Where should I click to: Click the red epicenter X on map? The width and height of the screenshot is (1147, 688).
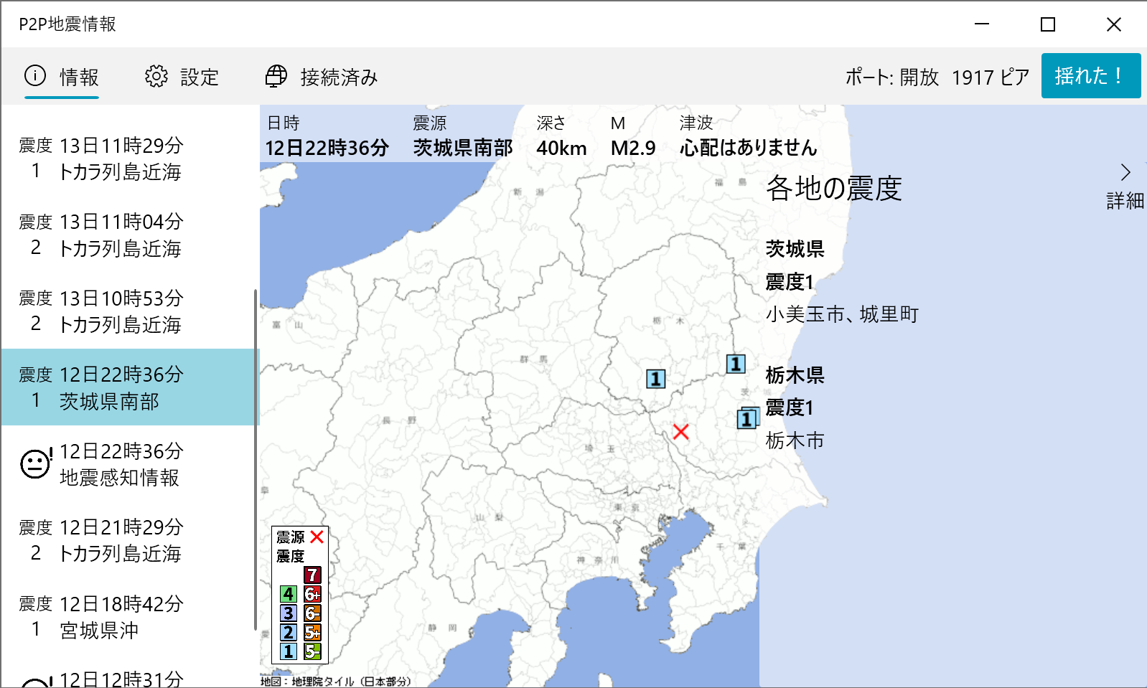pos(681,431)
